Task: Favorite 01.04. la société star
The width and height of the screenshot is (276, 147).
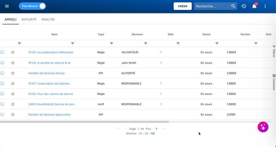Action: (x=13, y=63)
